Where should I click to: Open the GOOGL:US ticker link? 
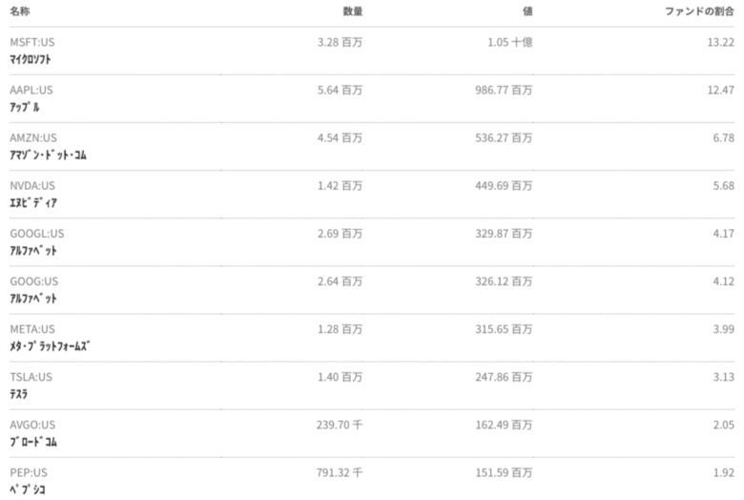[37, 234]
